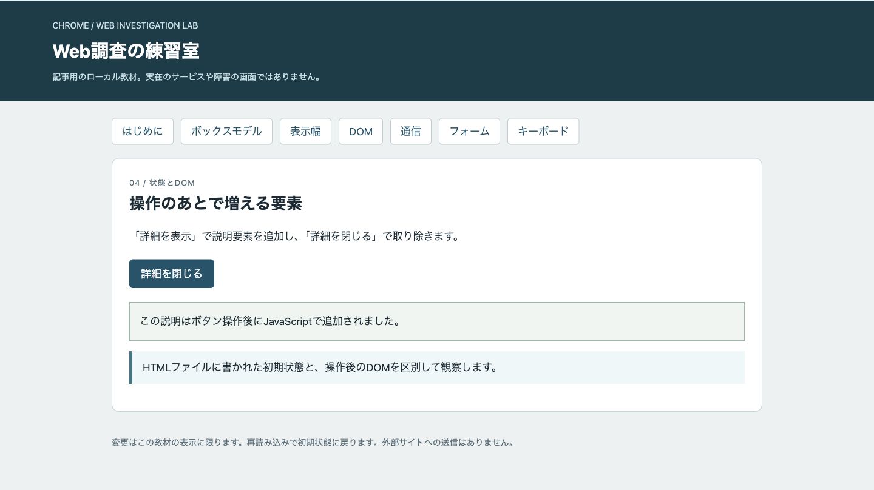Click the footer text 変更はこの教材の表示に限ります
The image size is (874, 490).
click(x=313, y=443)
